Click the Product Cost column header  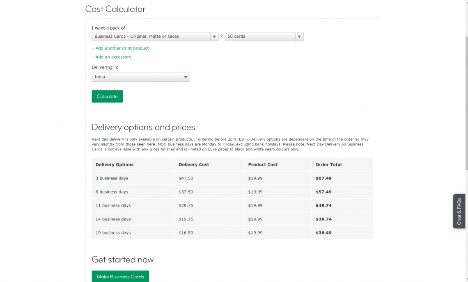pyautogui.click(x=263, y=164)
